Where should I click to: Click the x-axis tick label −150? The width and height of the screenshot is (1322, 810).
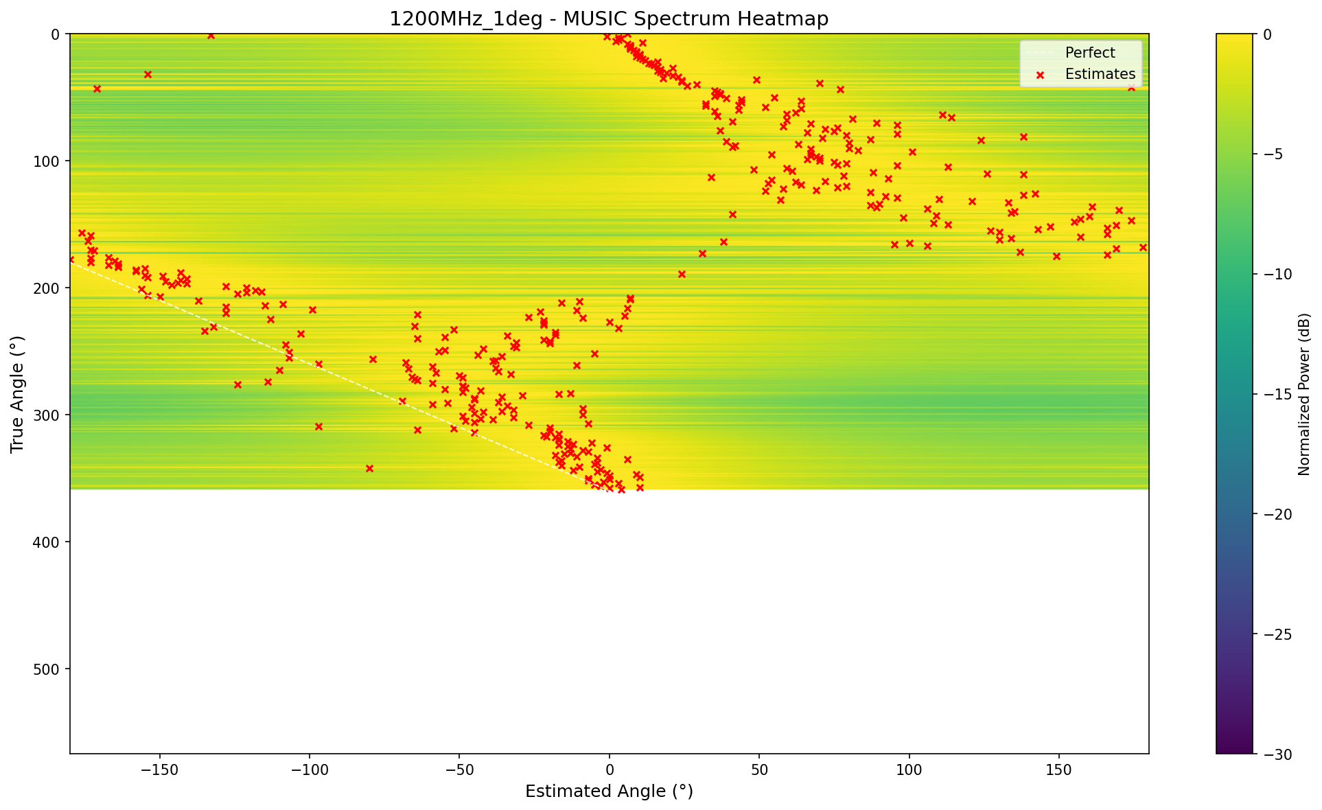[159, 770]
